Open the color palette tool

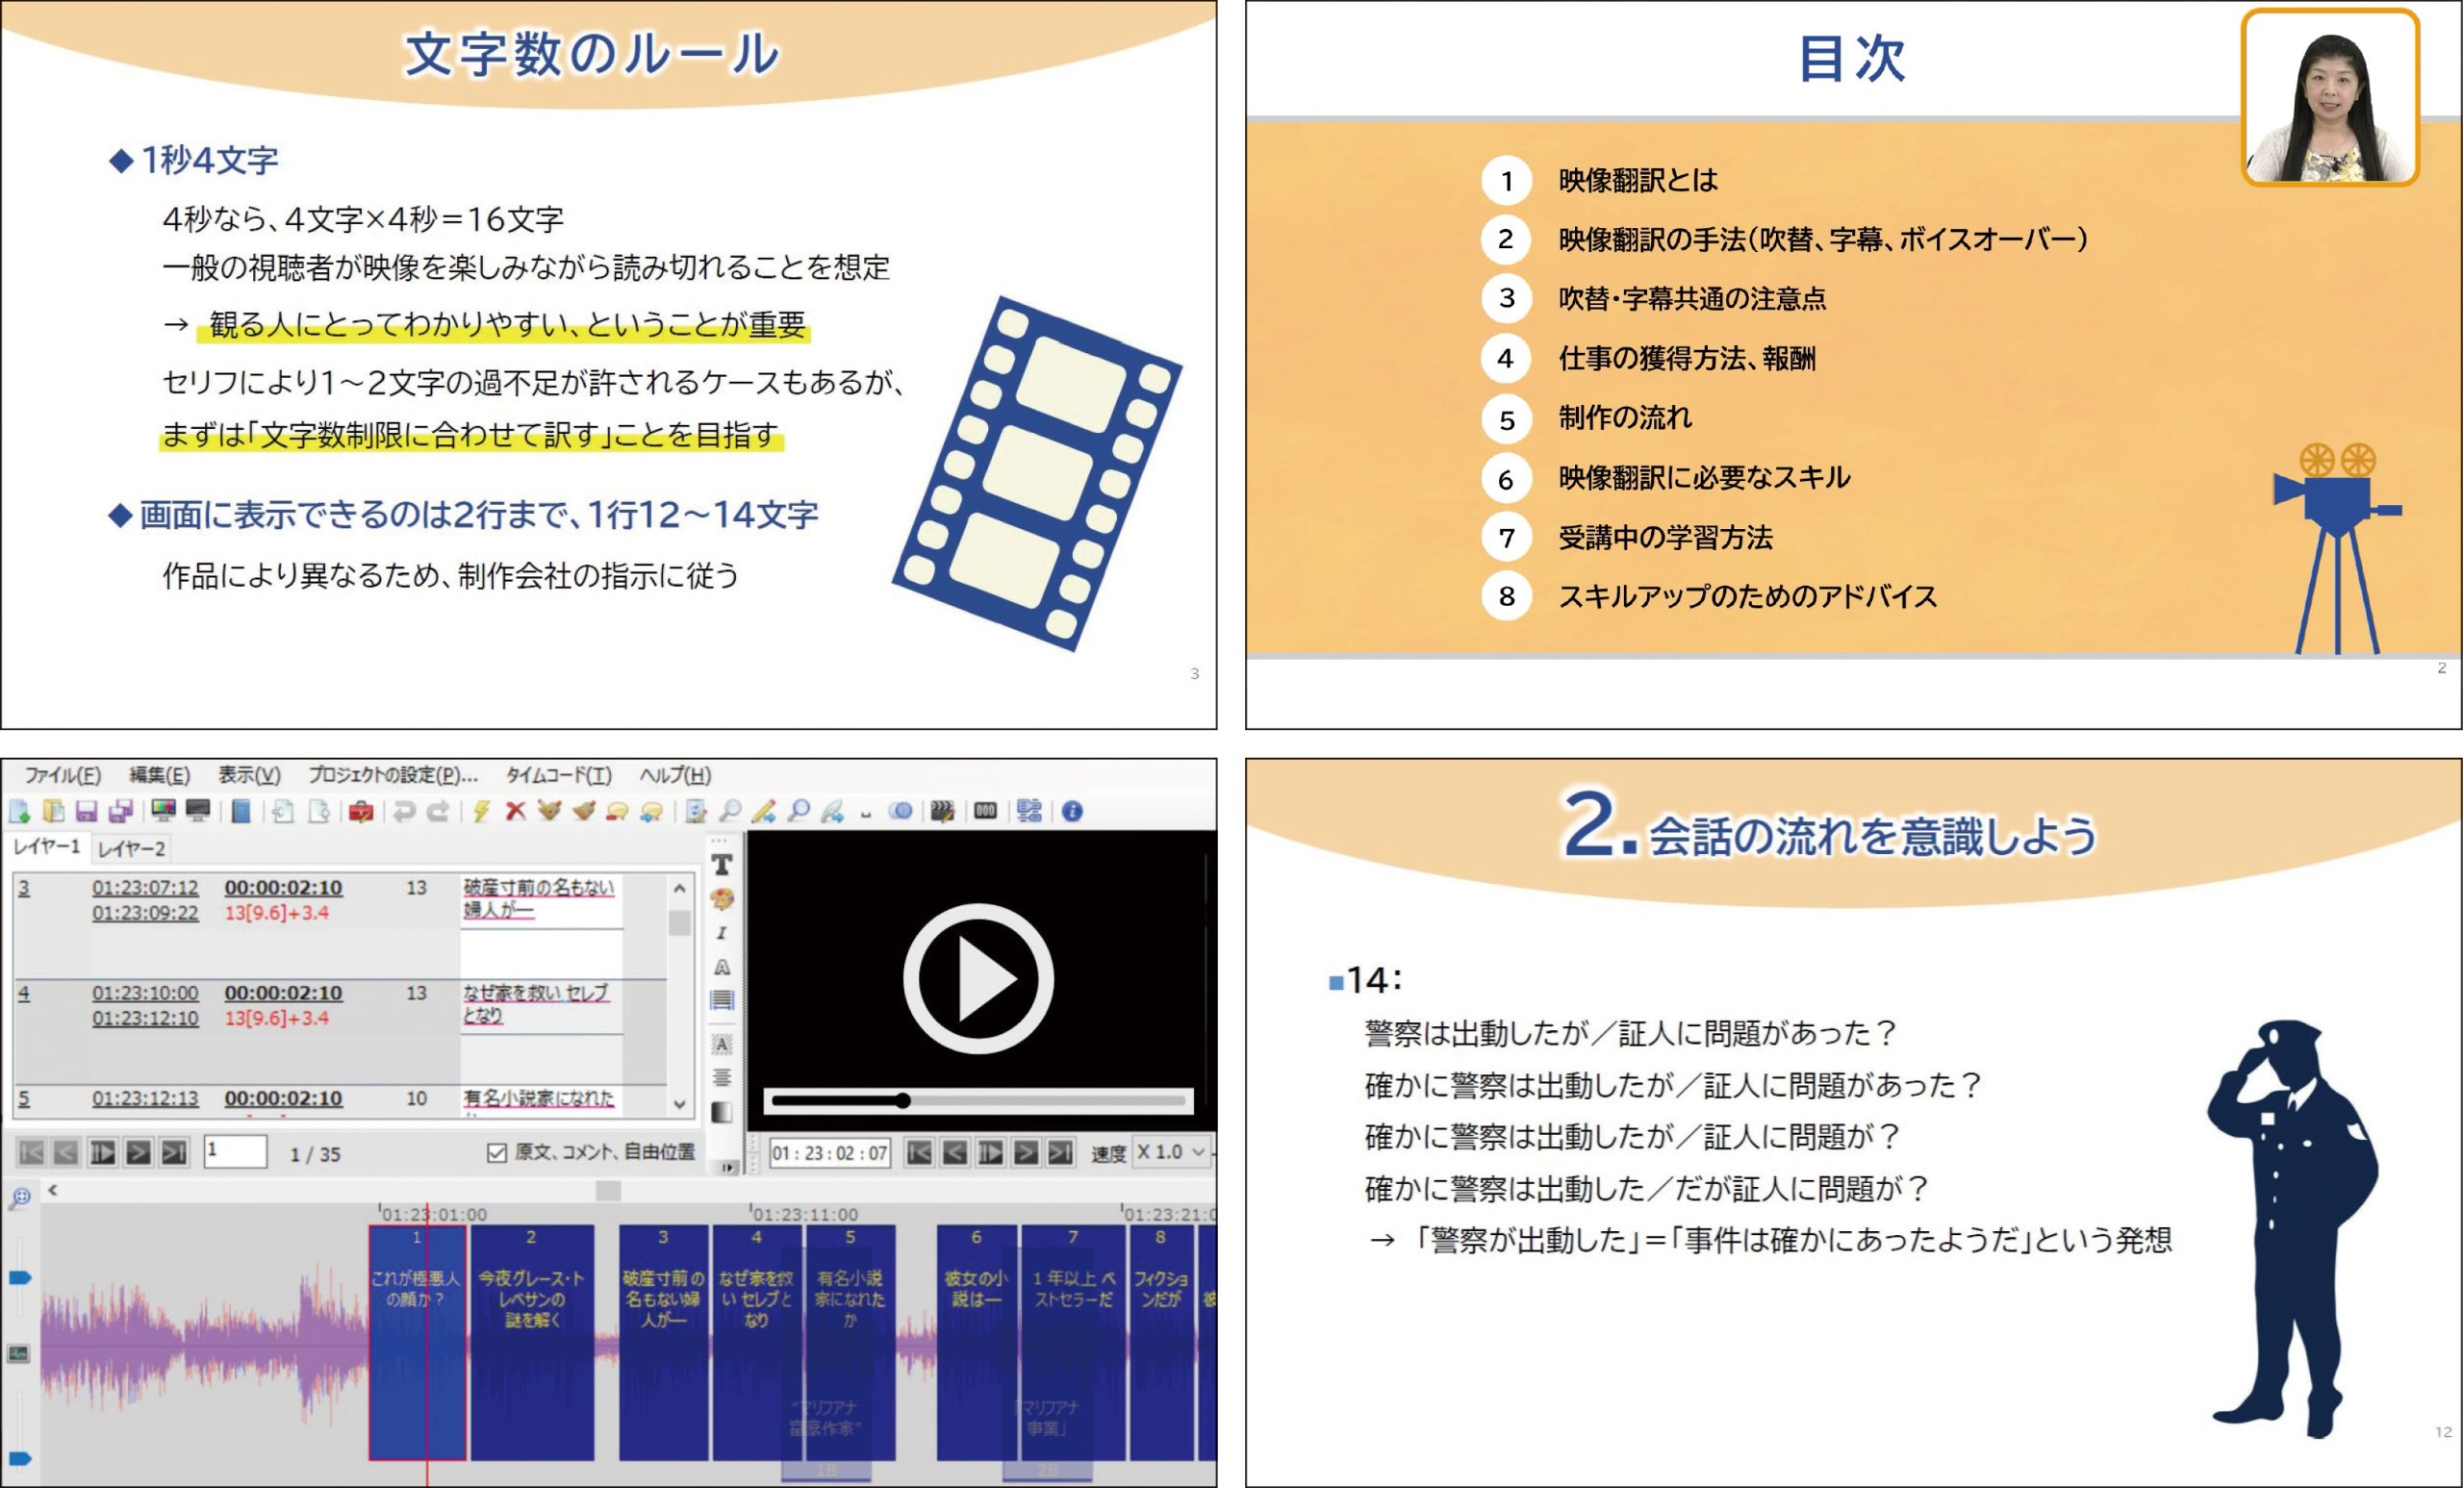tap(722, 899)
